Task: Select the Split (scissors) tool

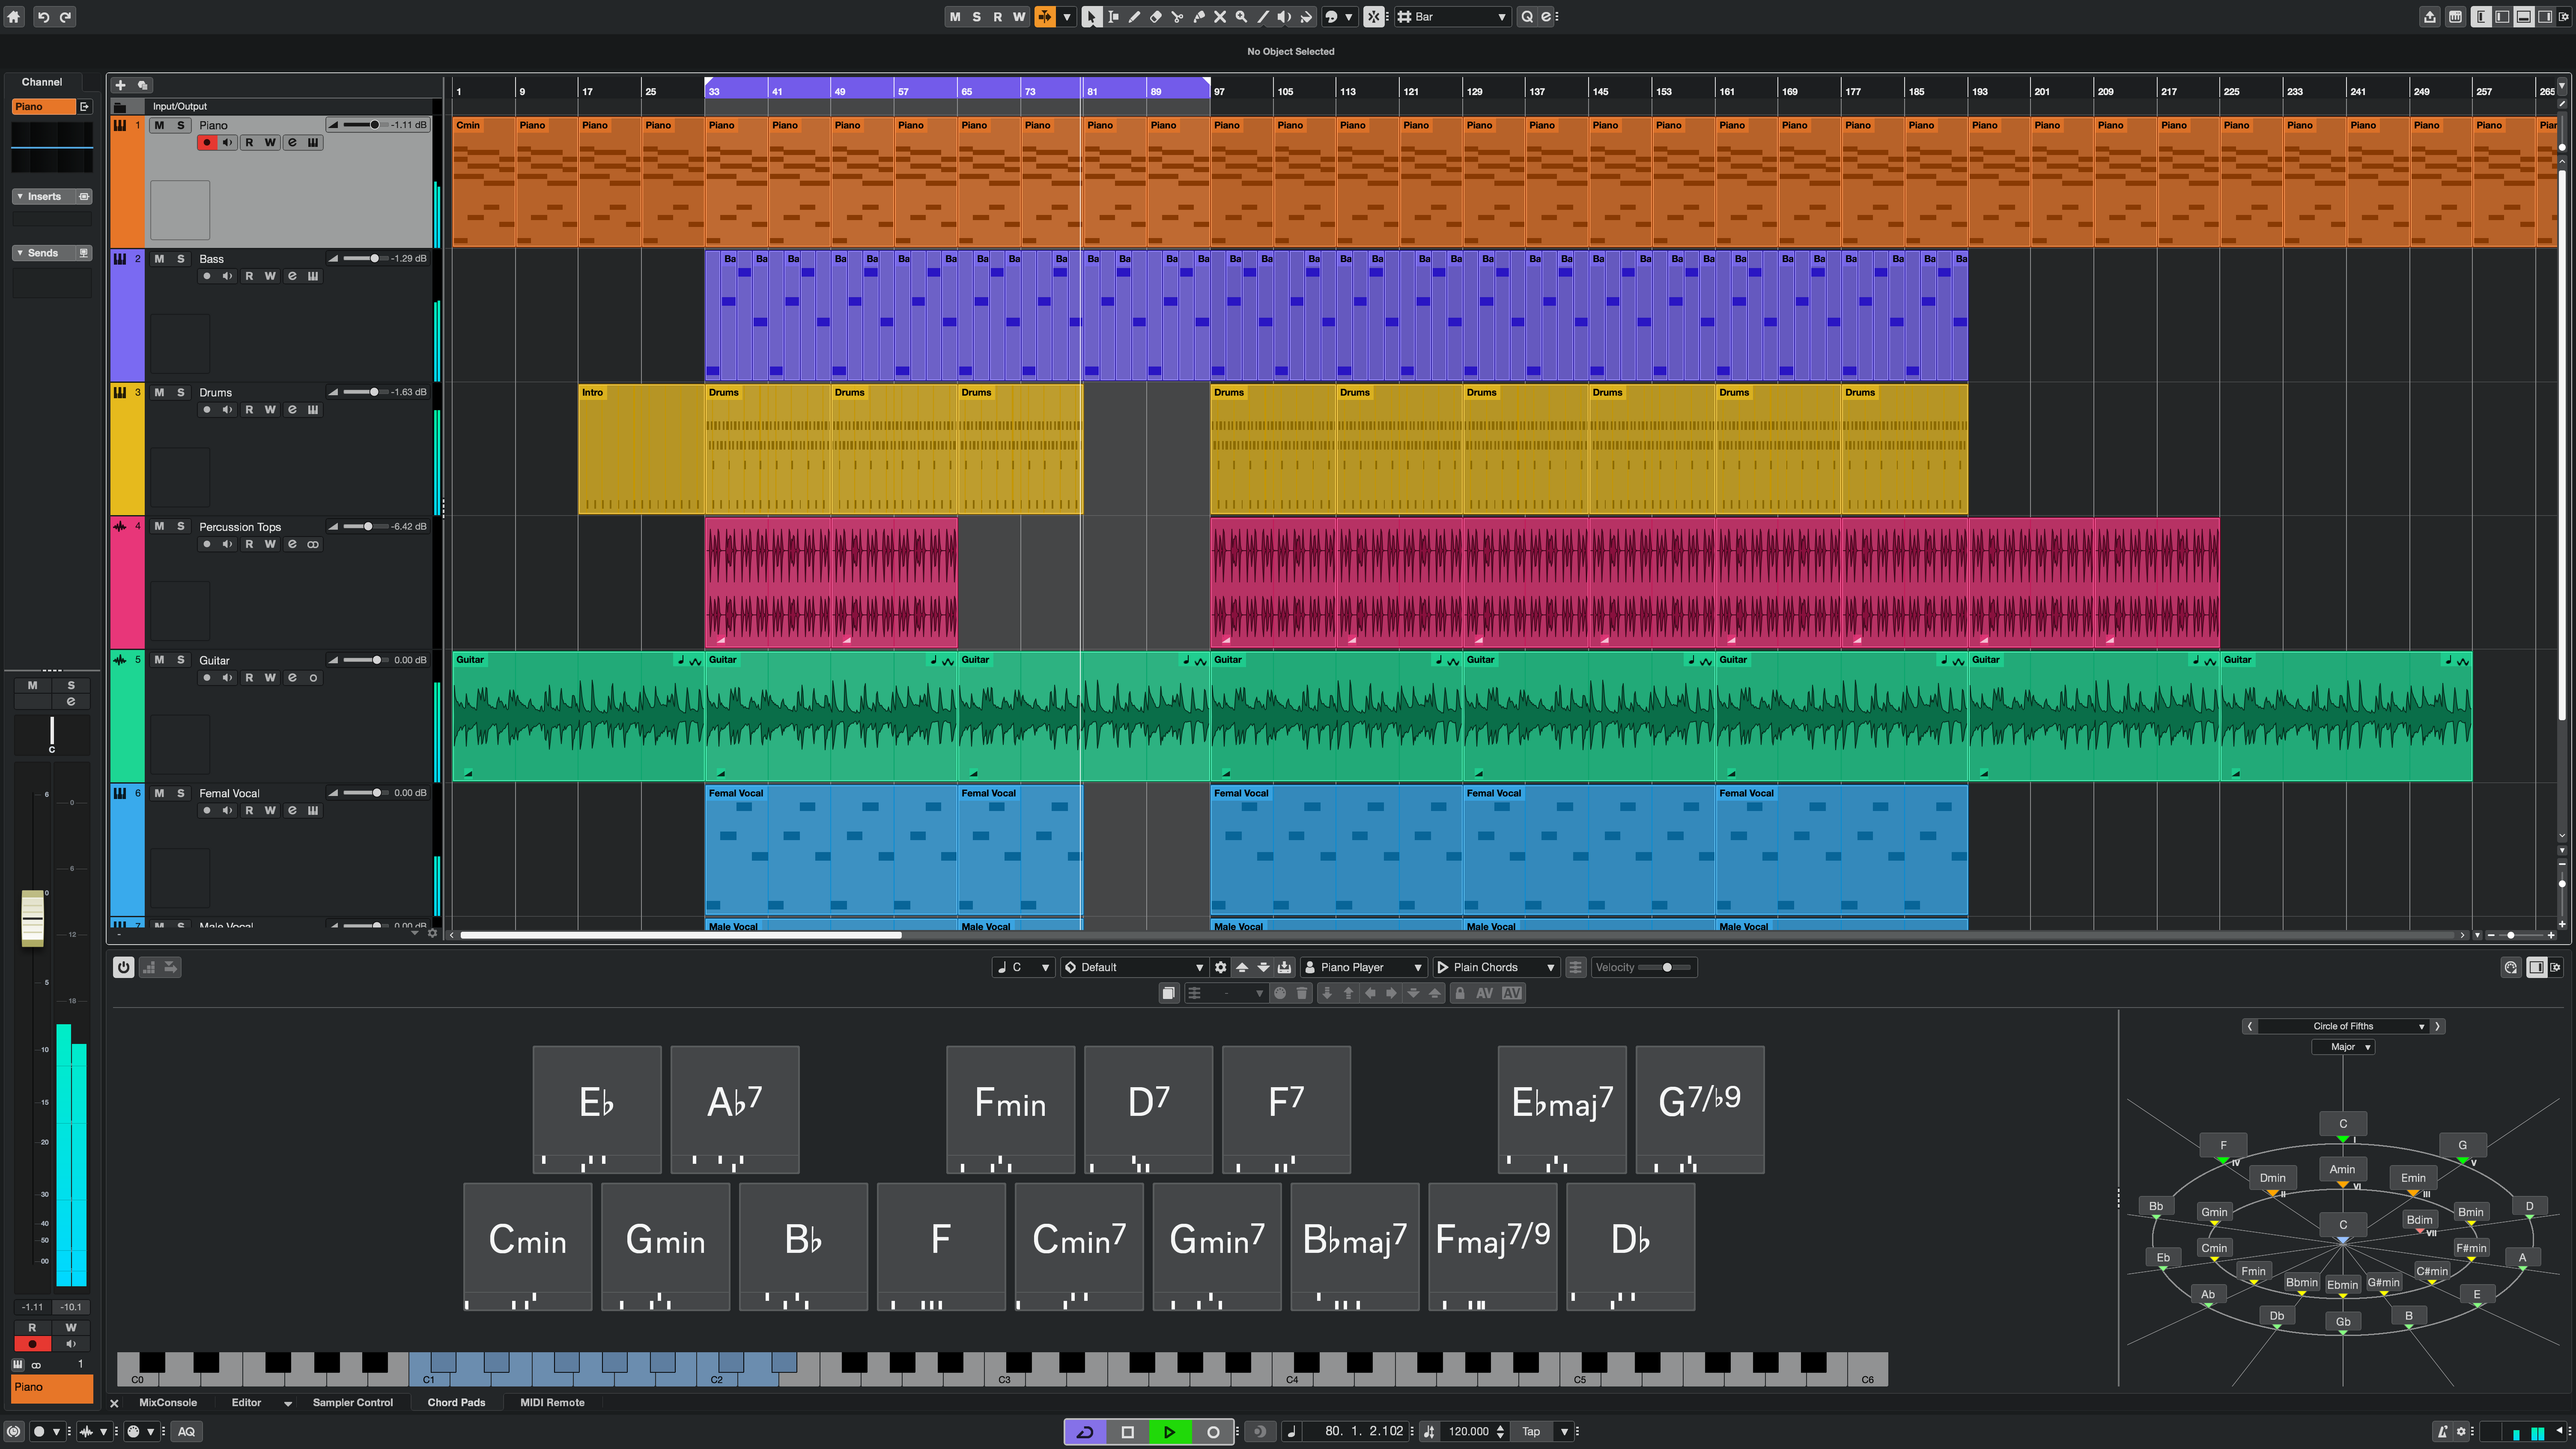Action: [x=1177, y=17]
